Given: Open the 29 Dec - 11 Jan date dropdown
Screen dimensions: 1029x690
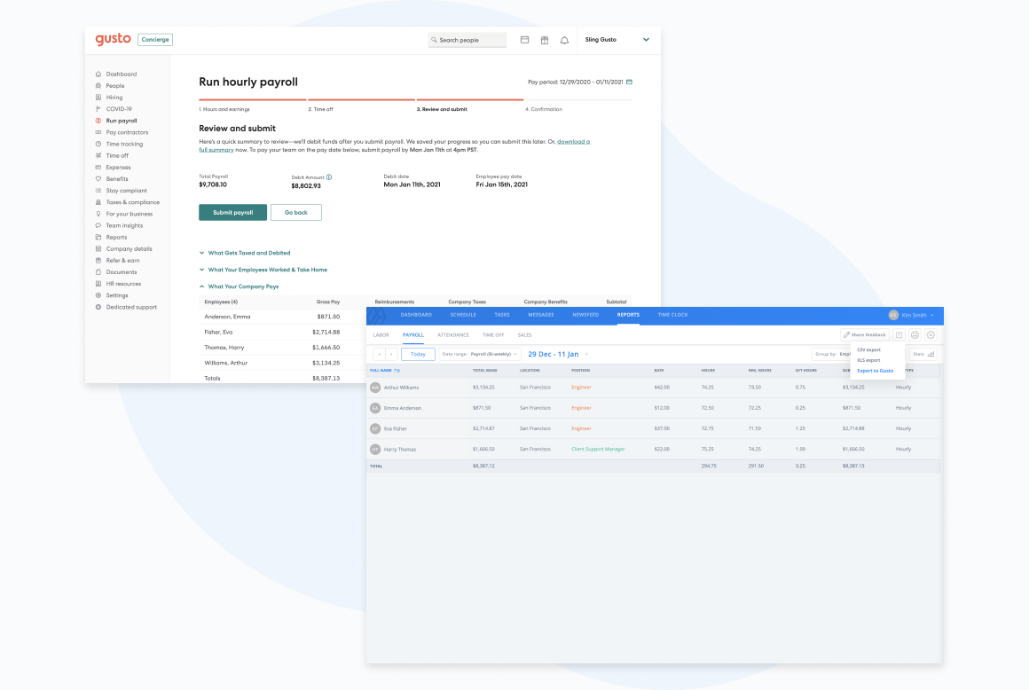Looking at the screenshot, I should 558,354.
